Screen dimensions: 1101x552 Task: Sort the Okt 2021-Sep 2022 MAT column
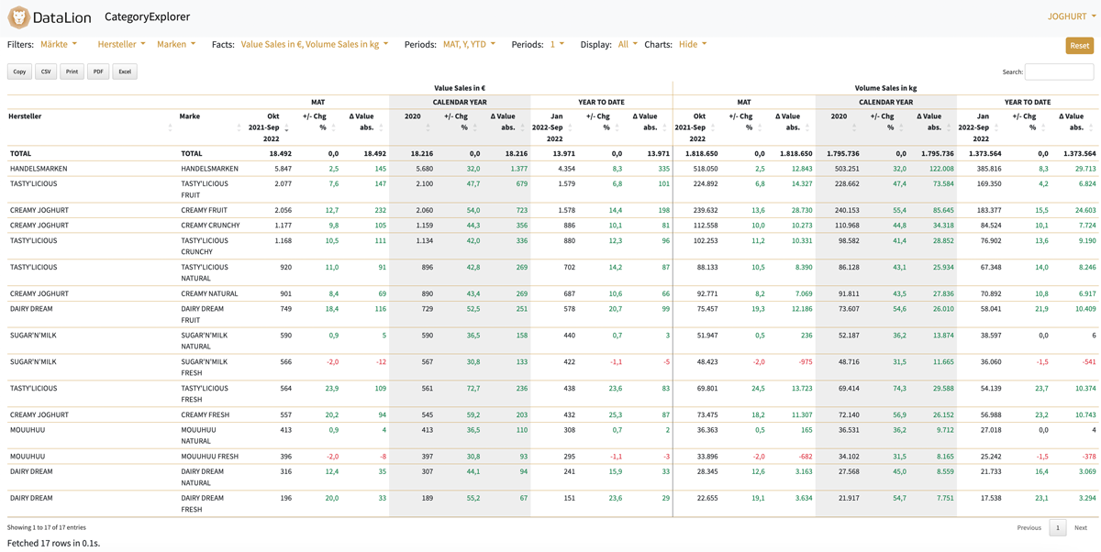pyautogui.click(x=286, y=129)
